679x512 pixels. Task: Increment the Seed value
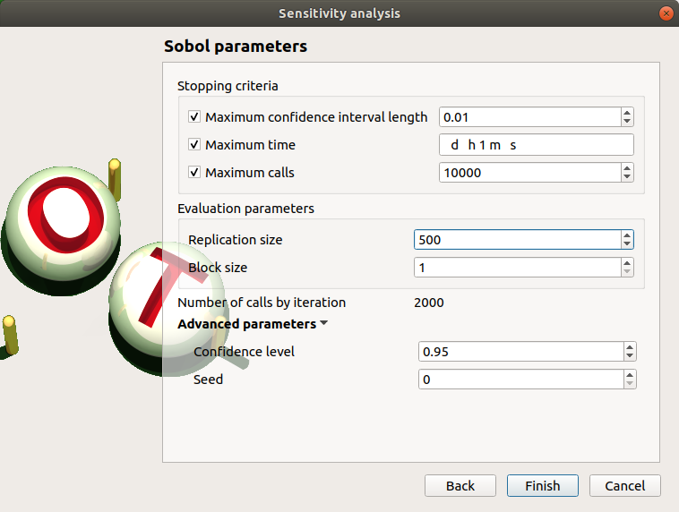coord(630,375)
